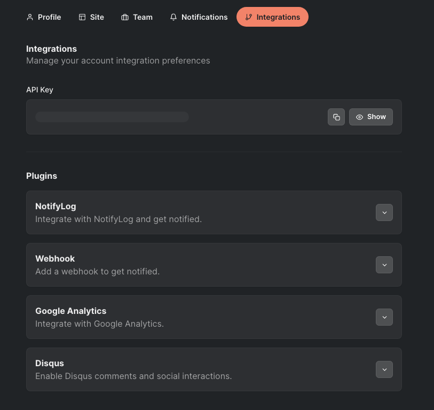Screen dimensions: 434x410
Task: Expand the Webhook plugin settings
Action: pyautogui.click(x=384, y=265)
